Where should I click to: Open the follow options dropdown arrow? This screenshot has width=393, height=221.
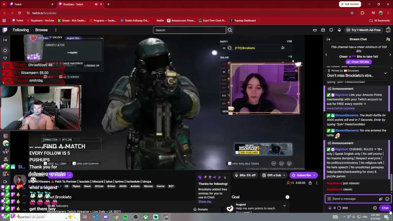[70, 175]
